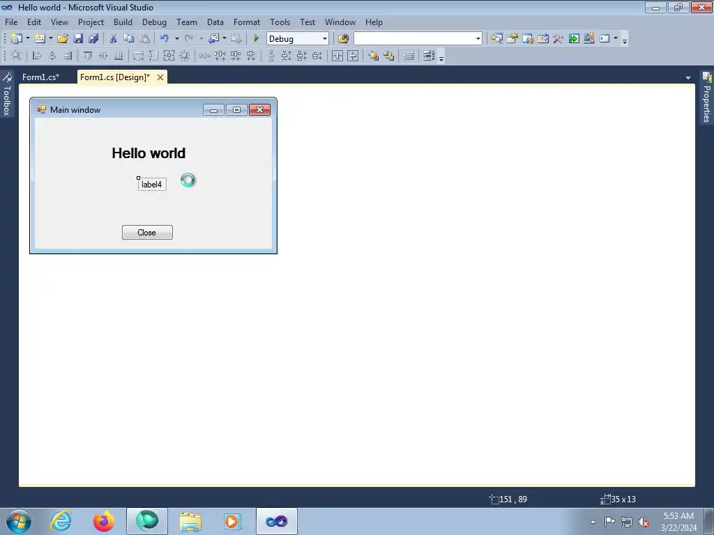Undo the last action with the blue arrow
The image size is (714, 535).
pos(165,39)
